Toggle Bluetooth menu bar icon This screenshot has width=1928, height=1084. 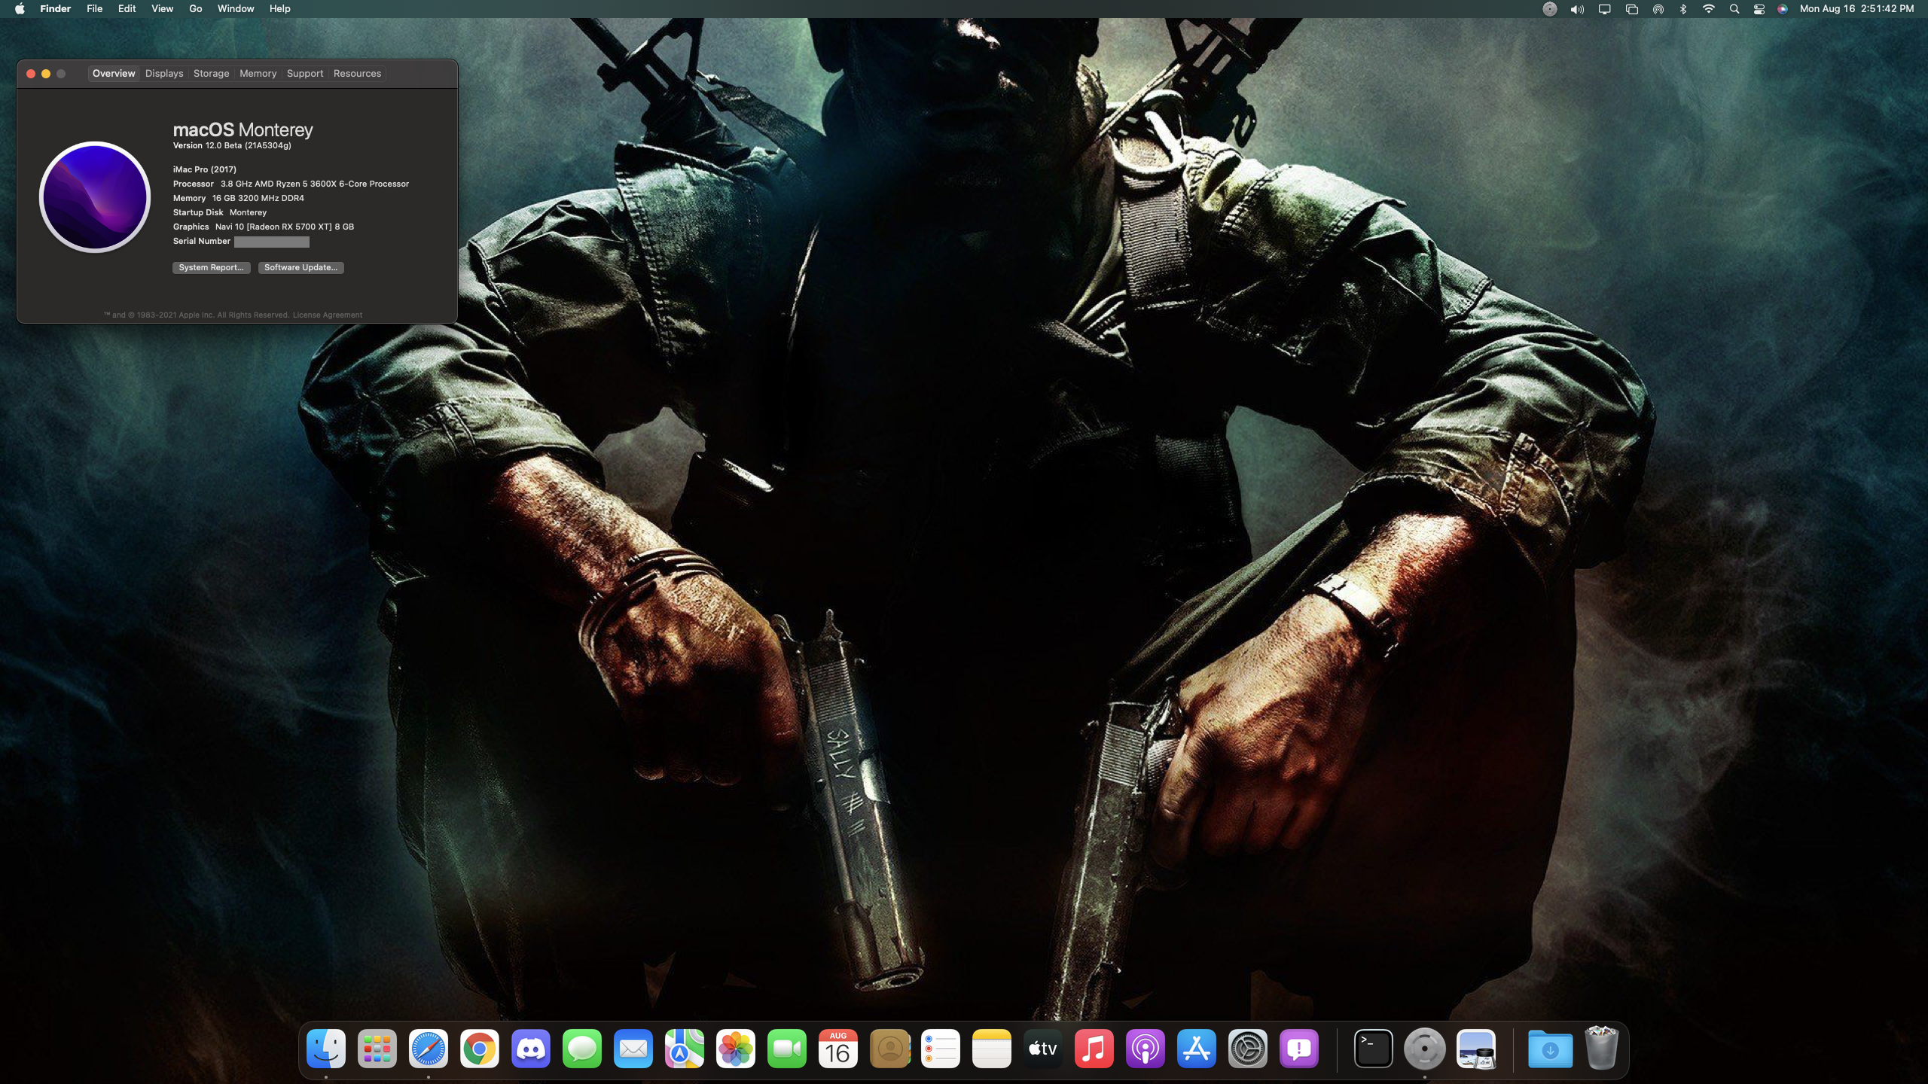click(1682, 9)
